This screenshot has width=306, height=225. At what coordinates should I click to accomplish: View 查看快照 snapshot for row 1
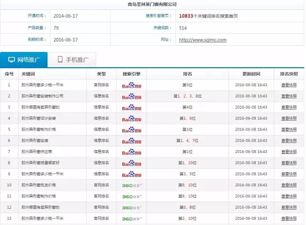289,85
